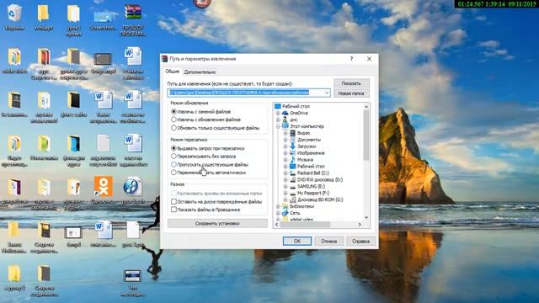
Task: Open help with the Справка button
Action: [x=360, y=242]
